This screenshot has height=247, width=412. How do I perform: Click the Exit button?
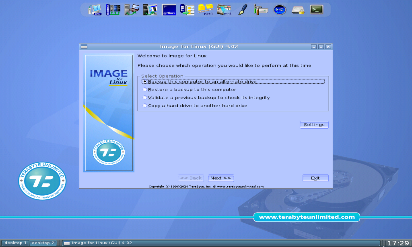pos(315,178)
